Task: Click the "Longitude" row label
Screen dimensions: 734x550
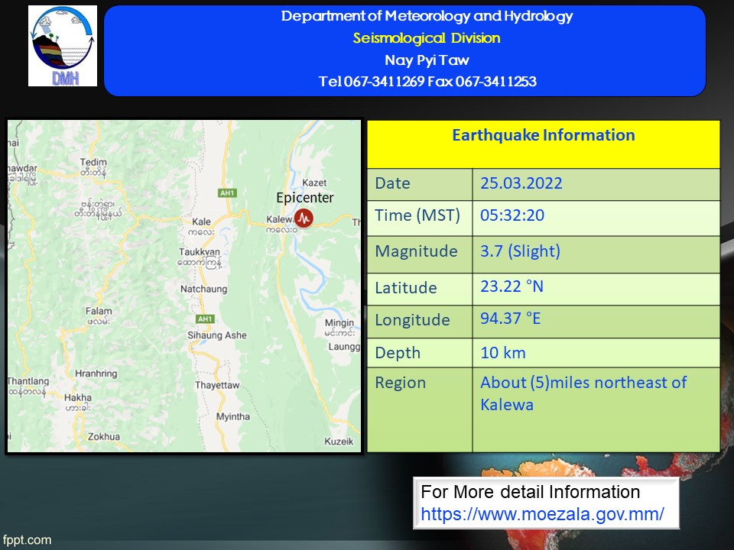Action: coord(412,320)
